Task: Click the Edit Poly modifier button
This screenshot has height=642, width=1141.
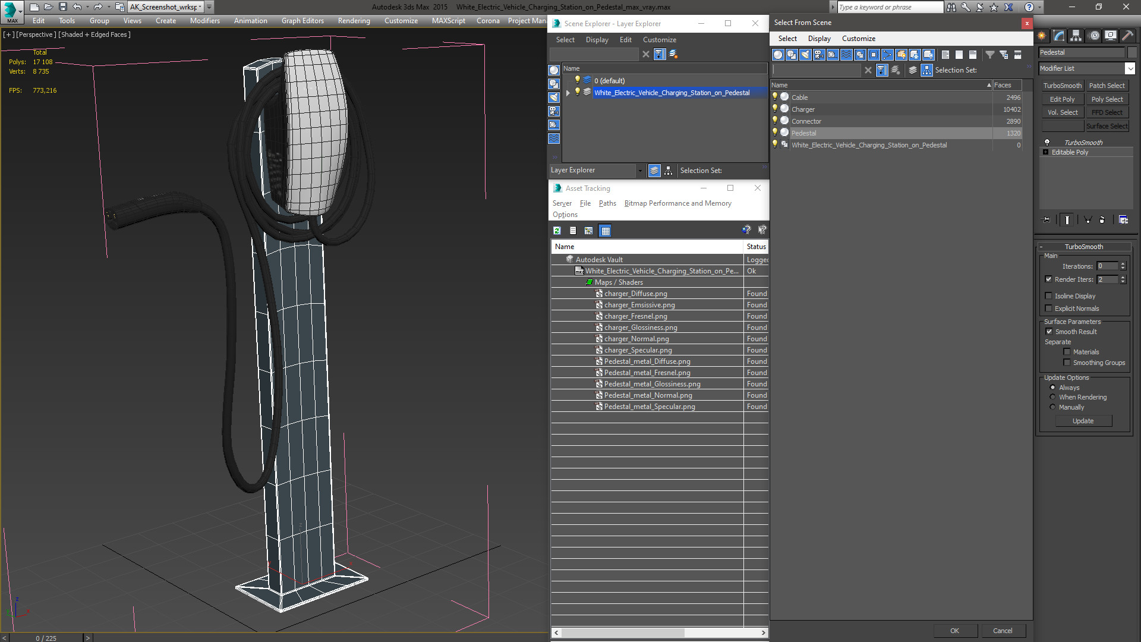Action: pos(1063,99)
